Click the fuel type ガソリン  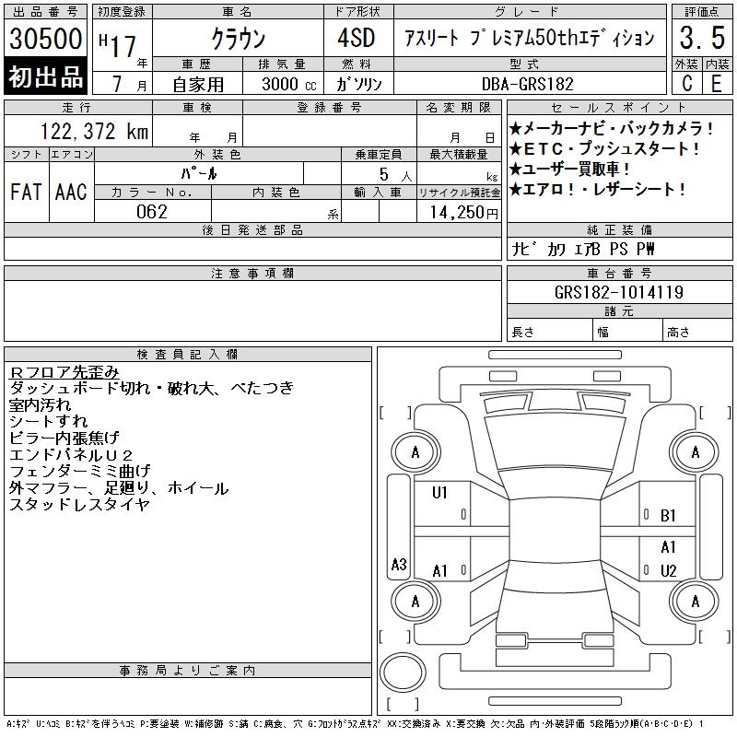click(x=358, y=84)
